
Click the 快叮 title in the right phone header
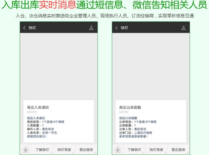pos(124,28)
